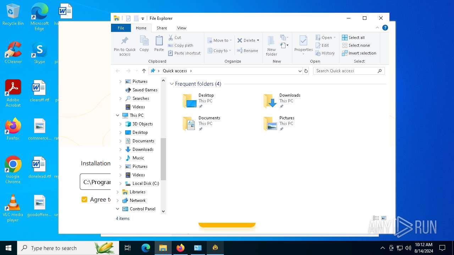Toggle the Agree checkbox in installer window
The image size is (454, 255).
tap(84, 199)
